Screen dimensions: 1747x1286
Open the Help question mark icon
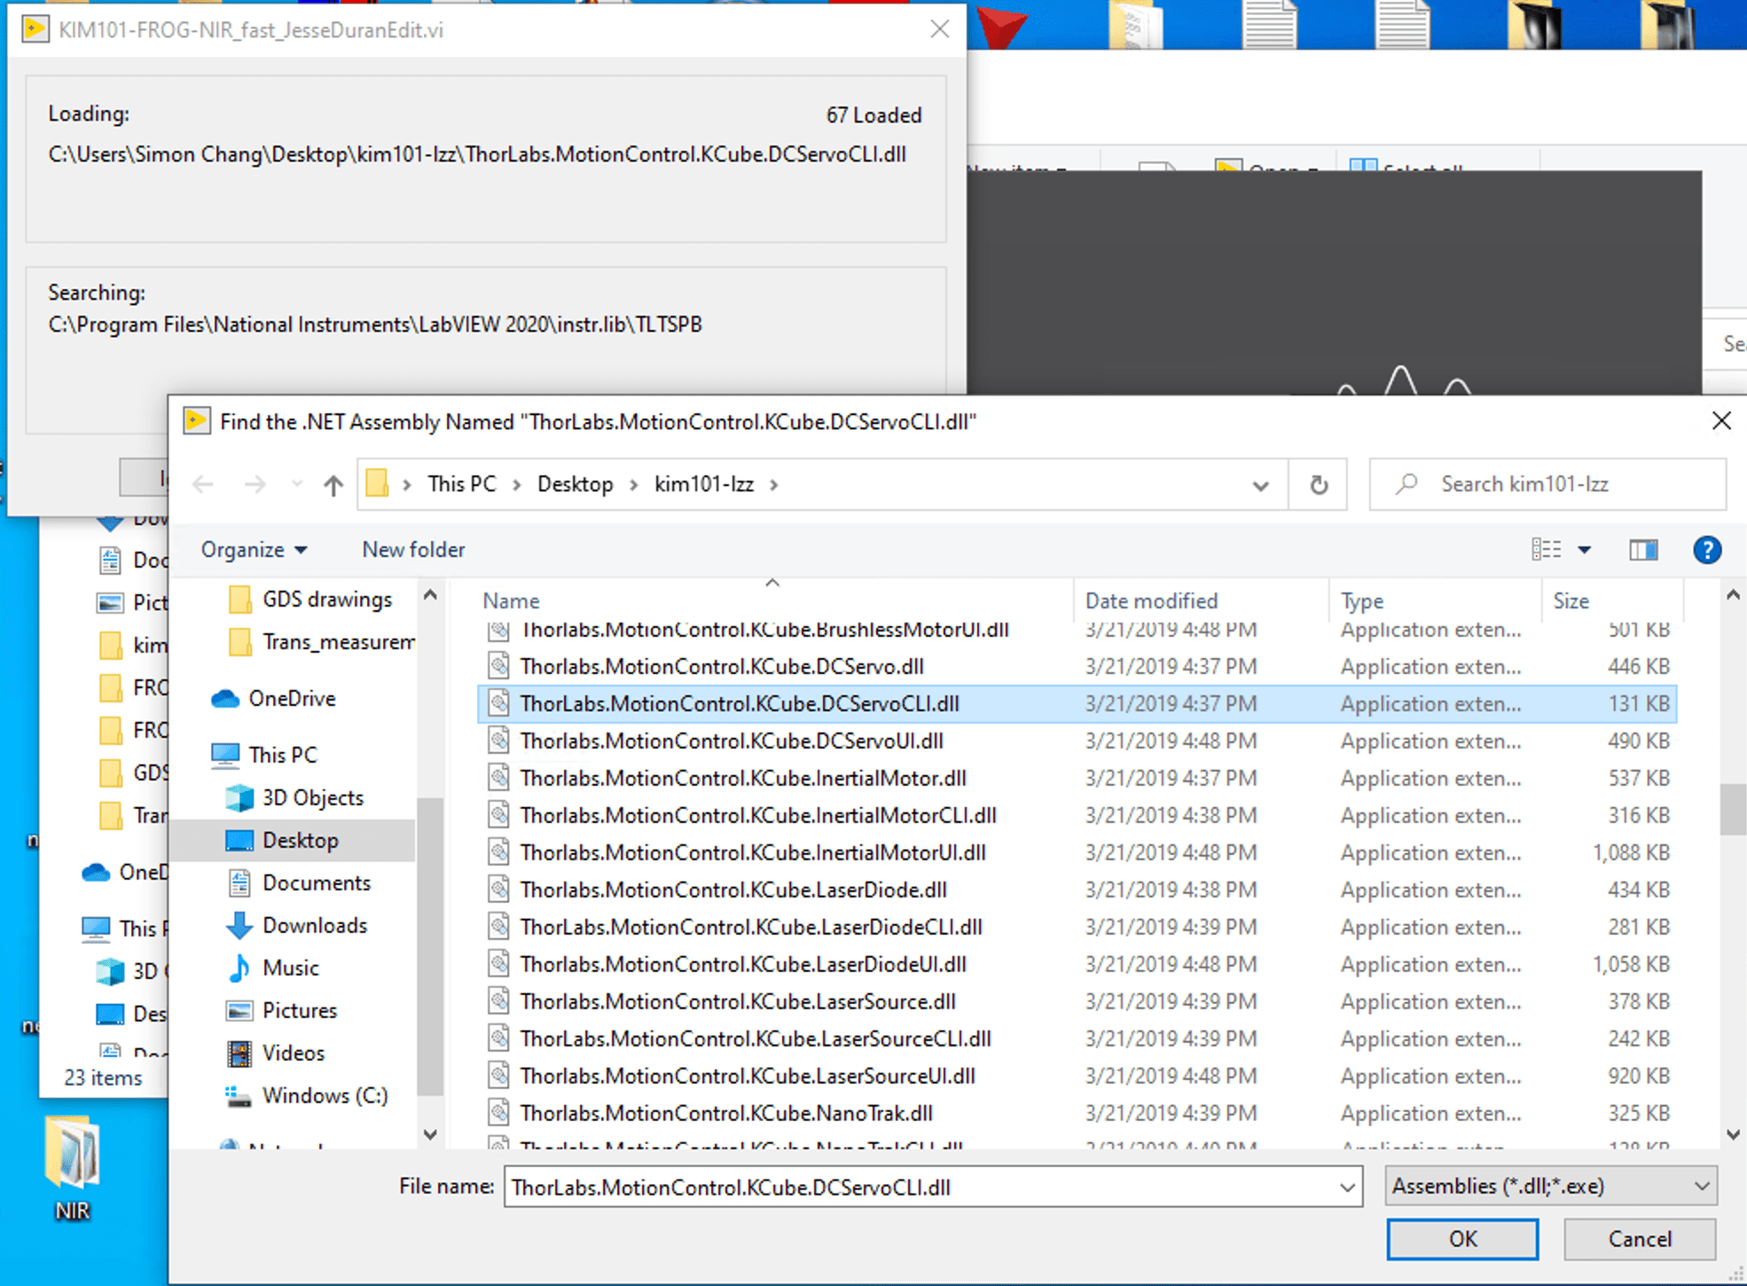click(x=1707, y=550)
